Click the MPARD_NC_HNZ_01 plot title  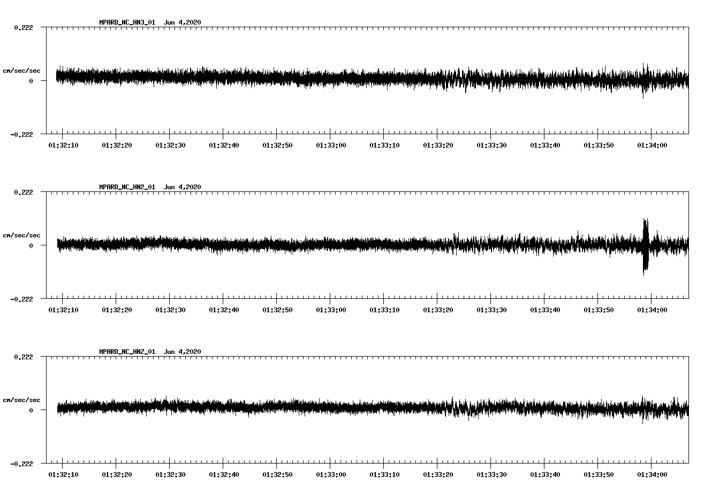[x=127, y=352]
